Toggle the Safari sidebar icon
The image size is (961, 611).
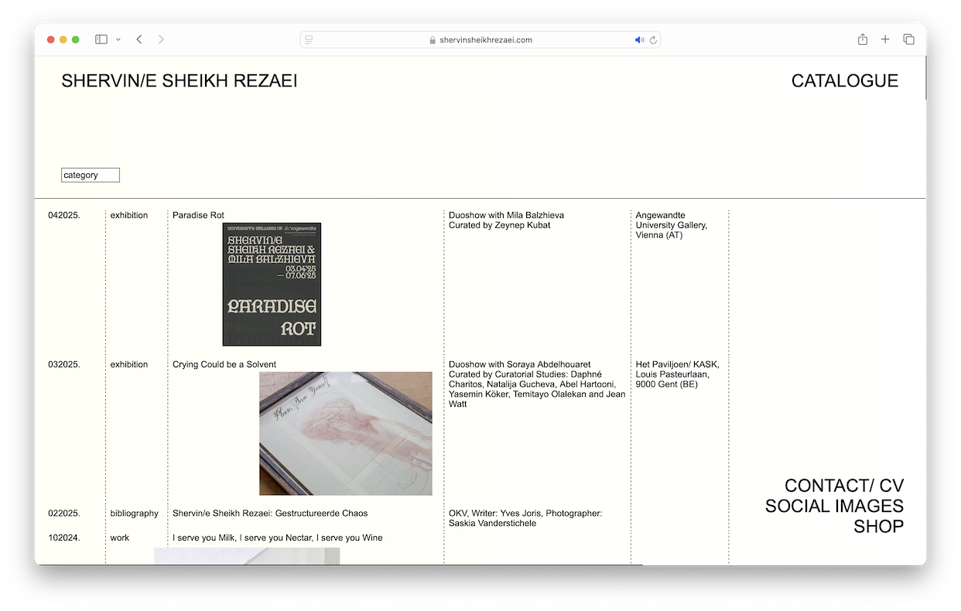coord(101,39)
